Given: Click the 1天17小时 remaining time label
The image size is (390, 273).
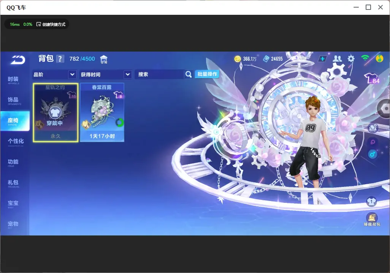Looking at the screenshot, I should click(102, 136).
